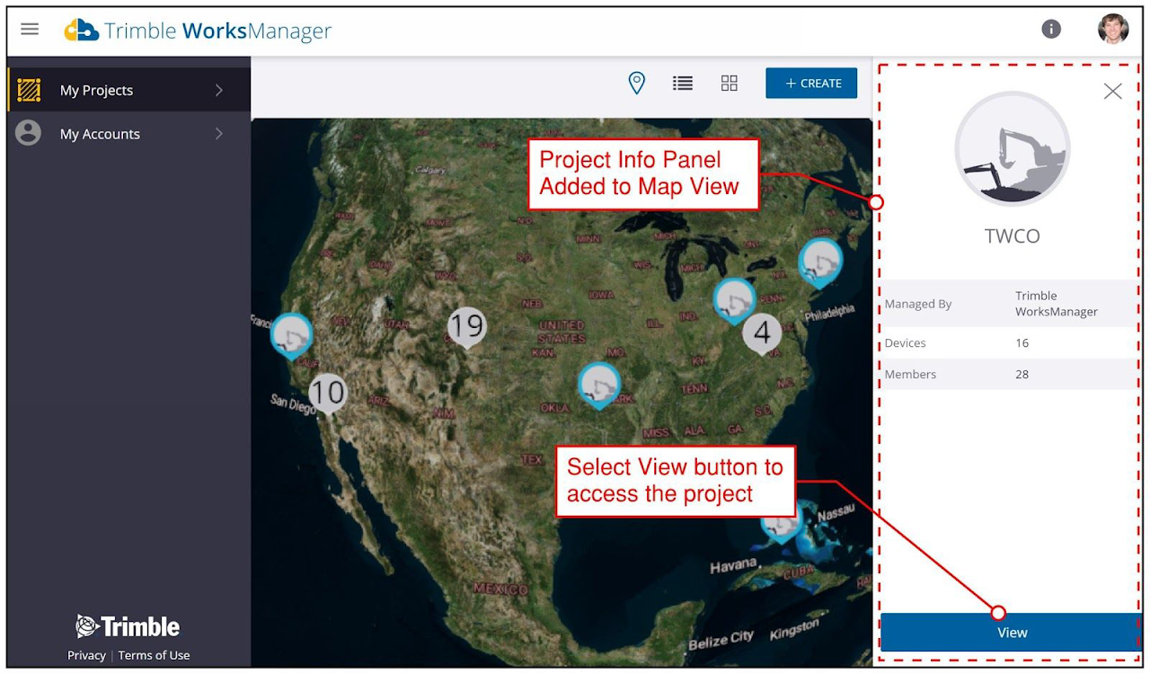1150x674 pixels.
Task: Select project marker near Indiana
Action: click(x=734, y=300)
